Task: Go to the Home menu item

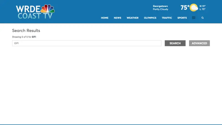Action: (x=105, y=18)
